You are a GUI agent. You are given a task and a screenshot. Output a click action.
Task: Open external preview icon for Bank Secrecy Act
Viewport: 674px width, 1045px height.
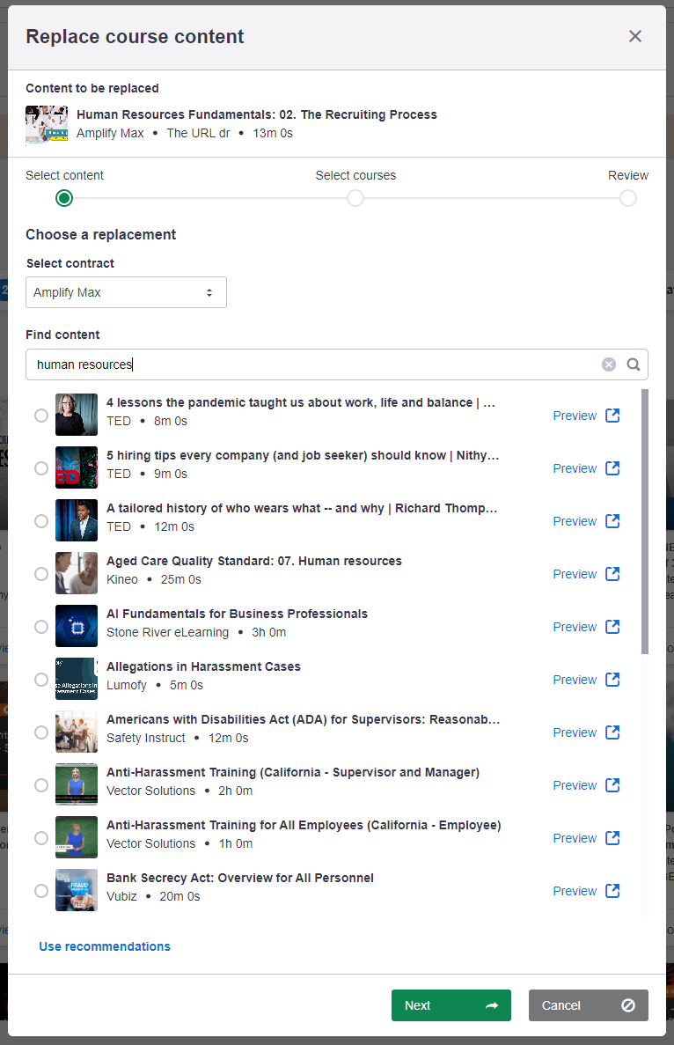point(612,890)
